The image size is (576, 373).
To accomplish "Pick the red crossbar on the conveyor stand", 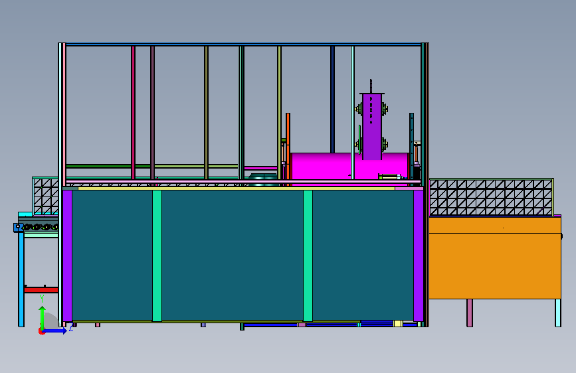I will tap(41, 290).
